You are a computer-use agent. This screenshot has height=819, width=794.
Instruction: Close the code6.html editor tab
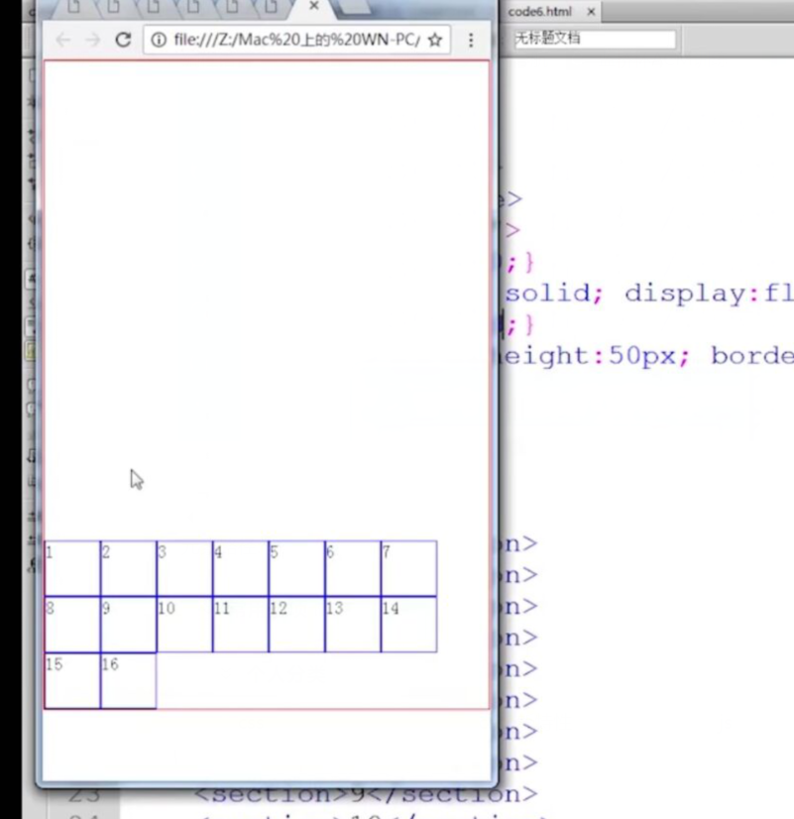[x=591, y=12]
